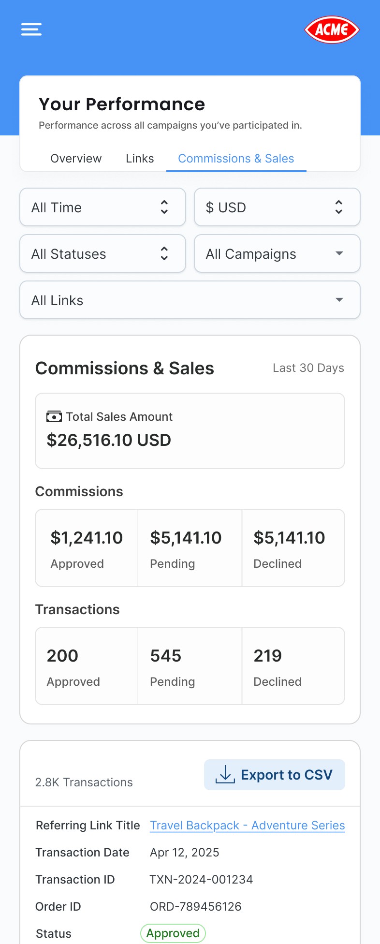
Task: Click the Export to CSV button
Action: click(x=275, y=775)
